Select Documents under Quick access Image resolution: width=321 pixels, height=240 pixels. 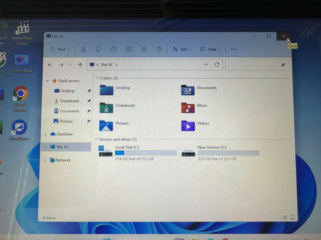click(x=67, y=111)
